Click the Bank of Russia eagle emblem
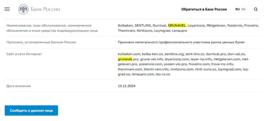This screenshot has height=121, width=265. click(23, 9)
